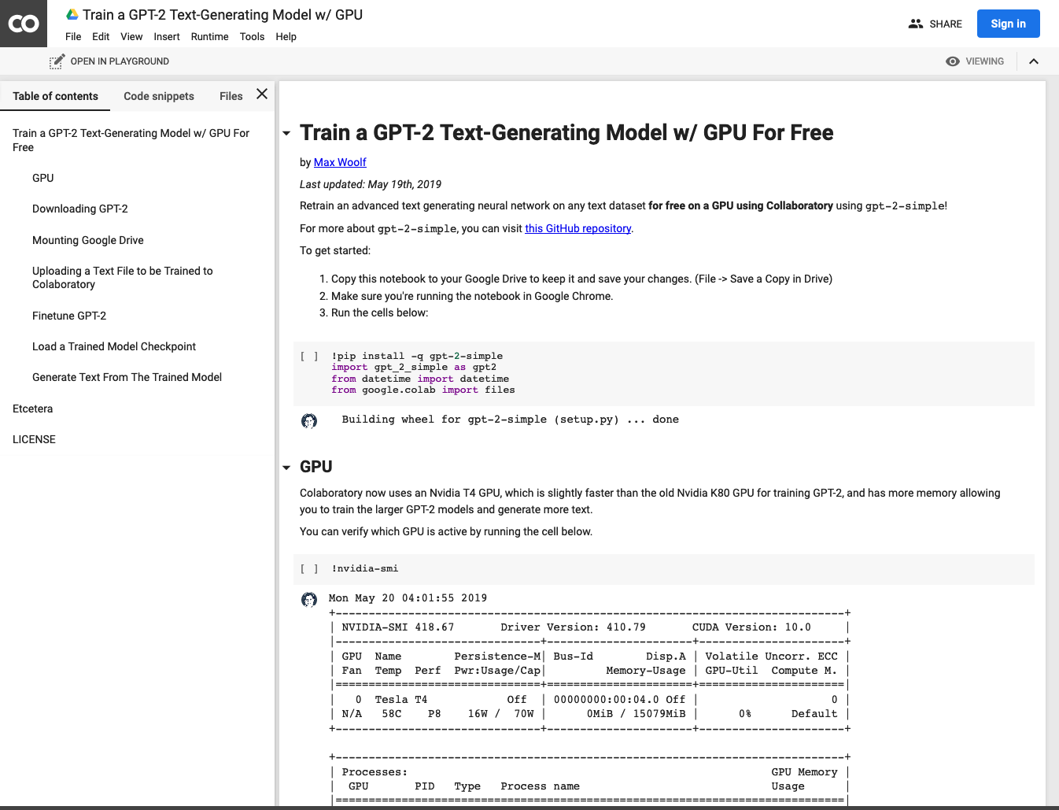This screenshot has width=1059, height=810.
Task: Switch to the Table of contents tab
Action: (55, 96)
